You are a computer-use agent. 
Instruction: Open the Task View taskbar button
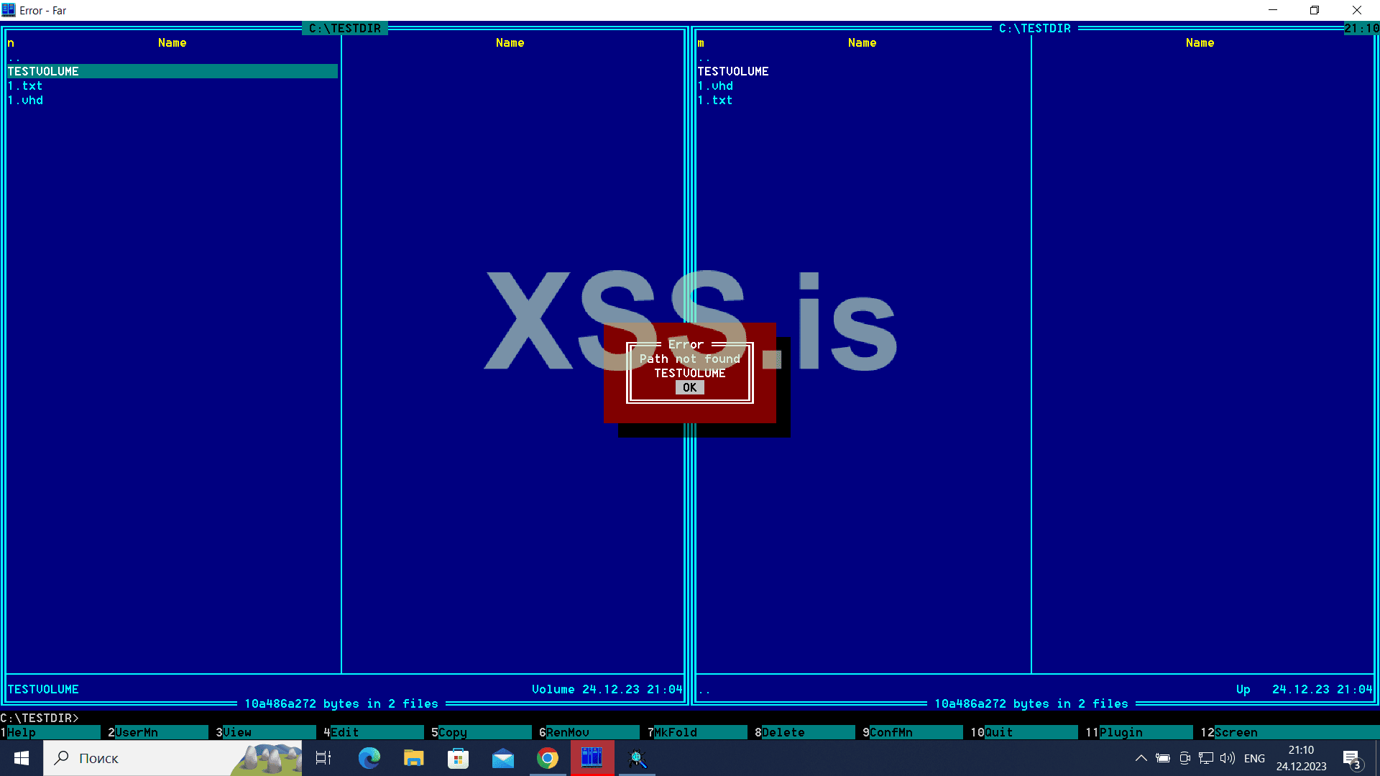(323, 758)
